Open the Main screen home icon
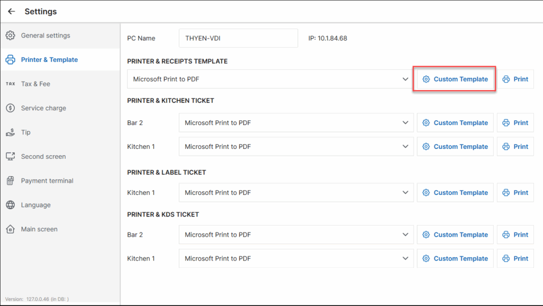The height and width of the screenshot is (306, 543). pos(11,229)
